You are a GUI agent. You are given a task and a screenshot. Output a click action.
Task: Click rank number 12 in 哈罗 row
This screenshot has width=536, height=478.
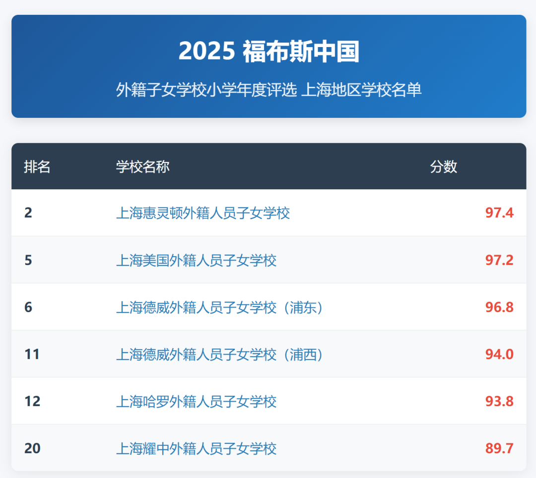[32, 402]
